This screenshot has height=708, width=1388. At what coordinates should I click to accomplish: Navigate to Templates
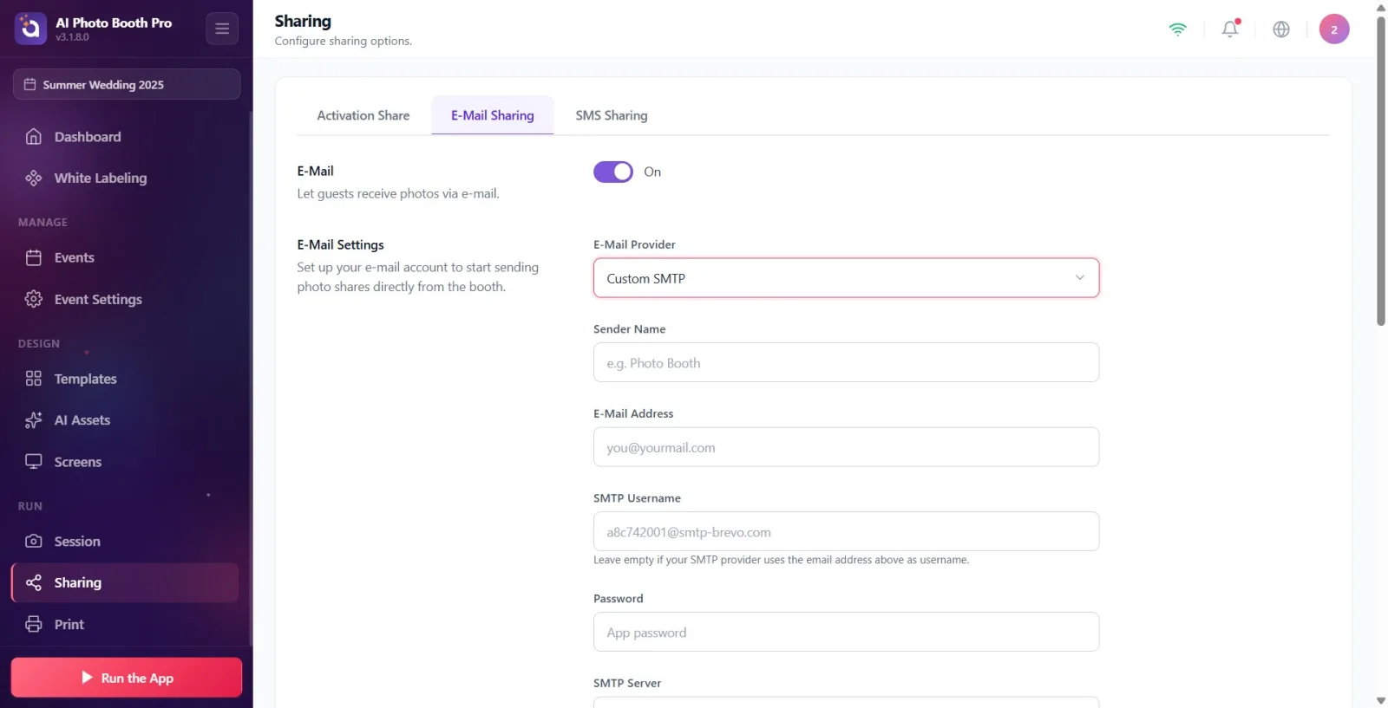pyautogui.click(x=125, y=379)
